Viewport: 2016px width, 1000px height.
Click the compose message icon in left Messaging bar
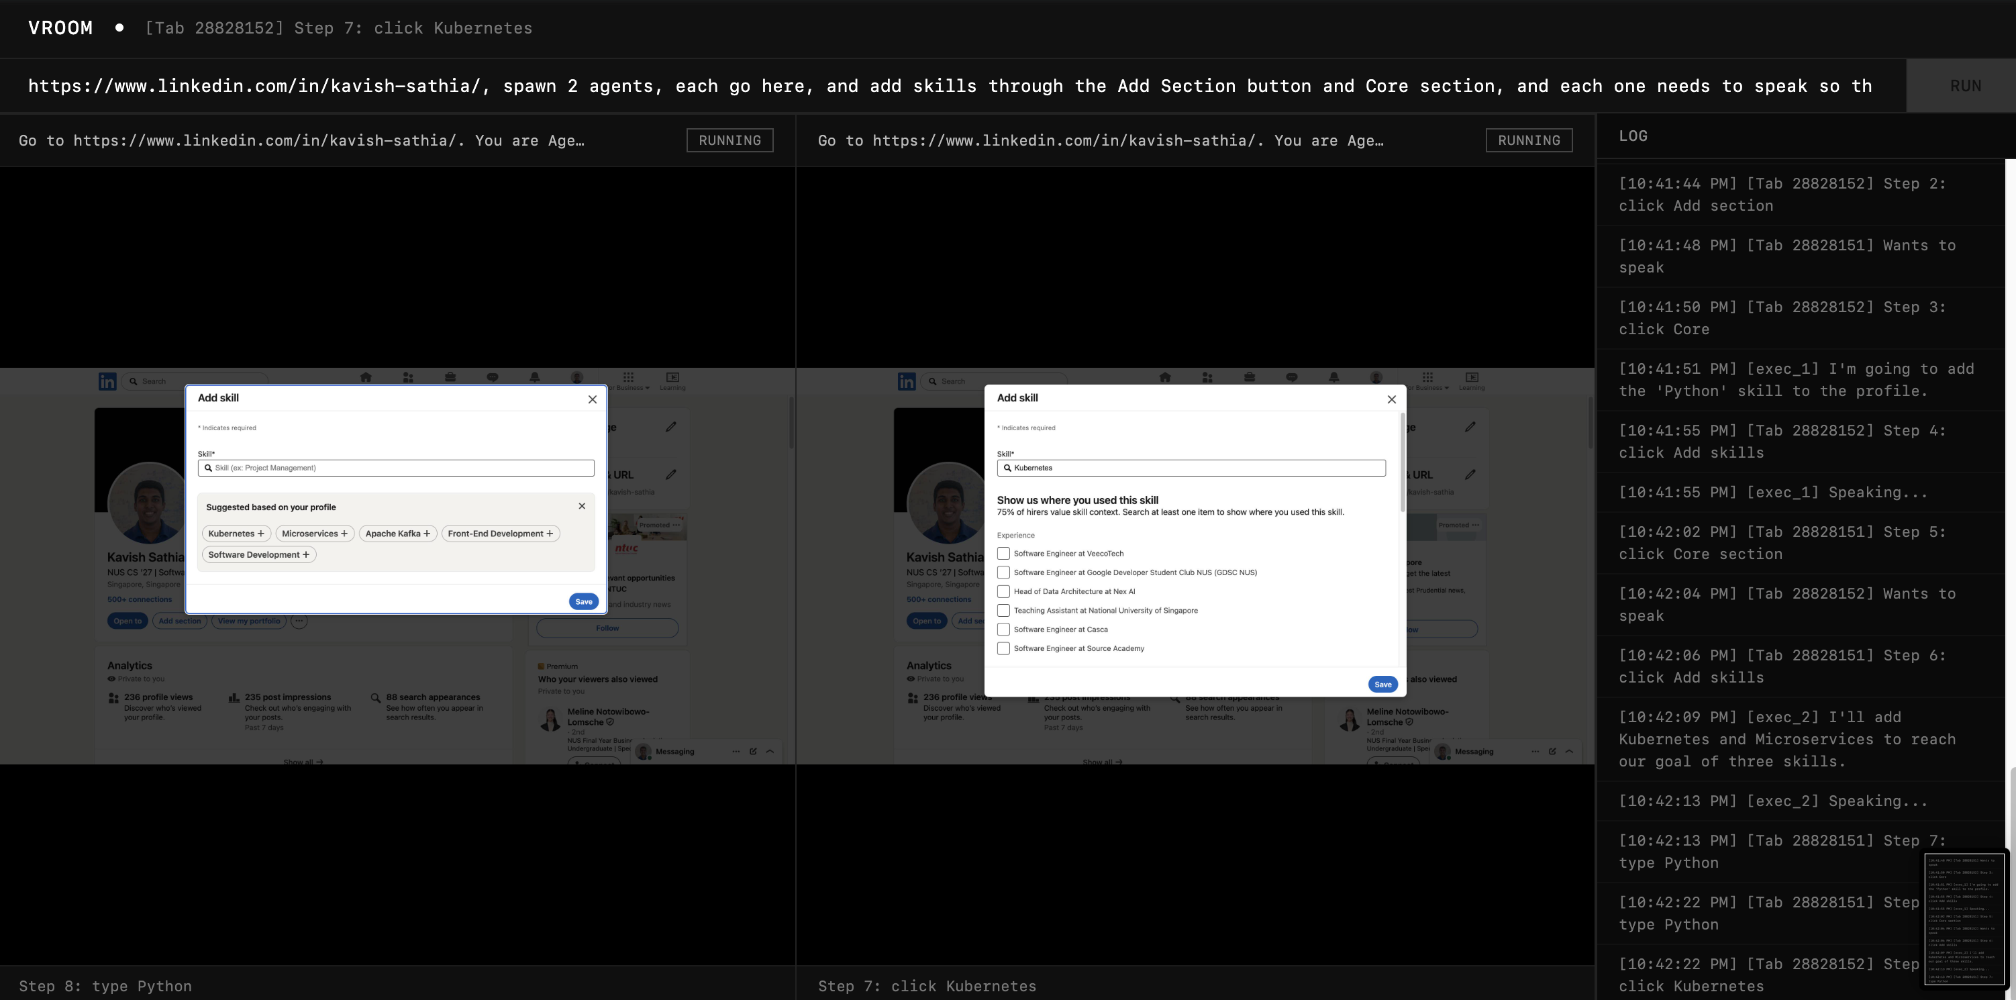753,751
